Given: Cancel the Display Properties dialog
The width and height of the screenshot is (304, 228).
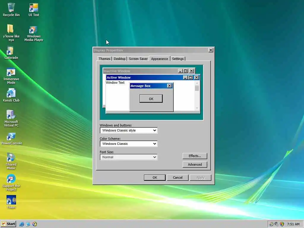Looking at the screenshot, I should (178, 178).
